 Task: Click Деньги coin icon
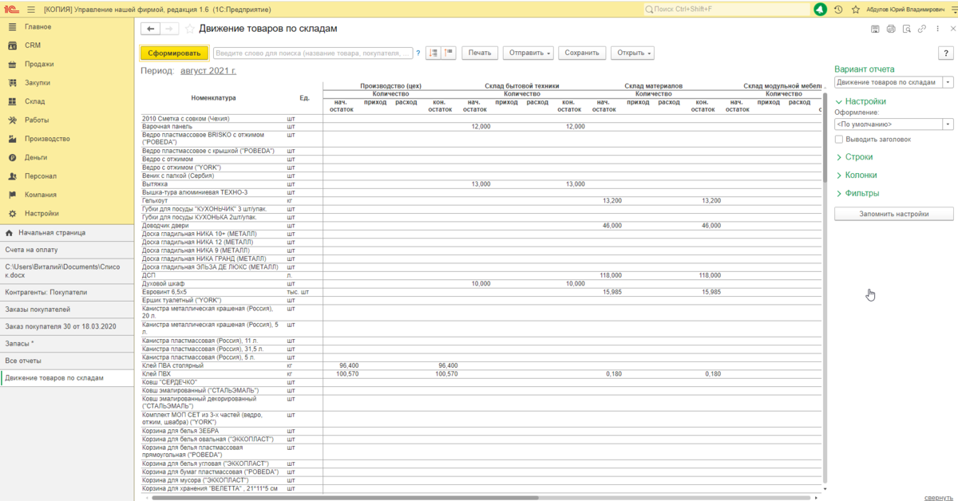click(x=13, y=157)
